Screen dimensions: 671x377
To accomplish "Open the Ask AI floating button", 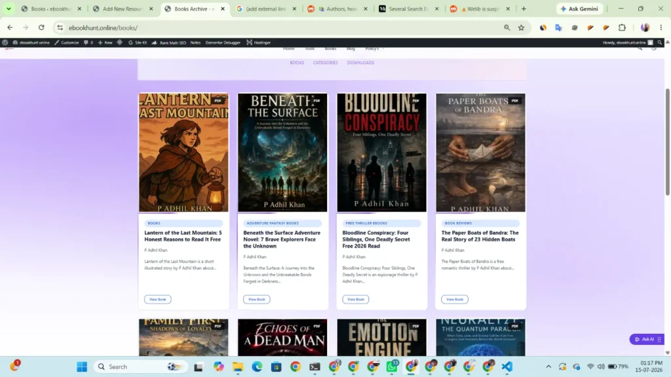I will [646, 339].
